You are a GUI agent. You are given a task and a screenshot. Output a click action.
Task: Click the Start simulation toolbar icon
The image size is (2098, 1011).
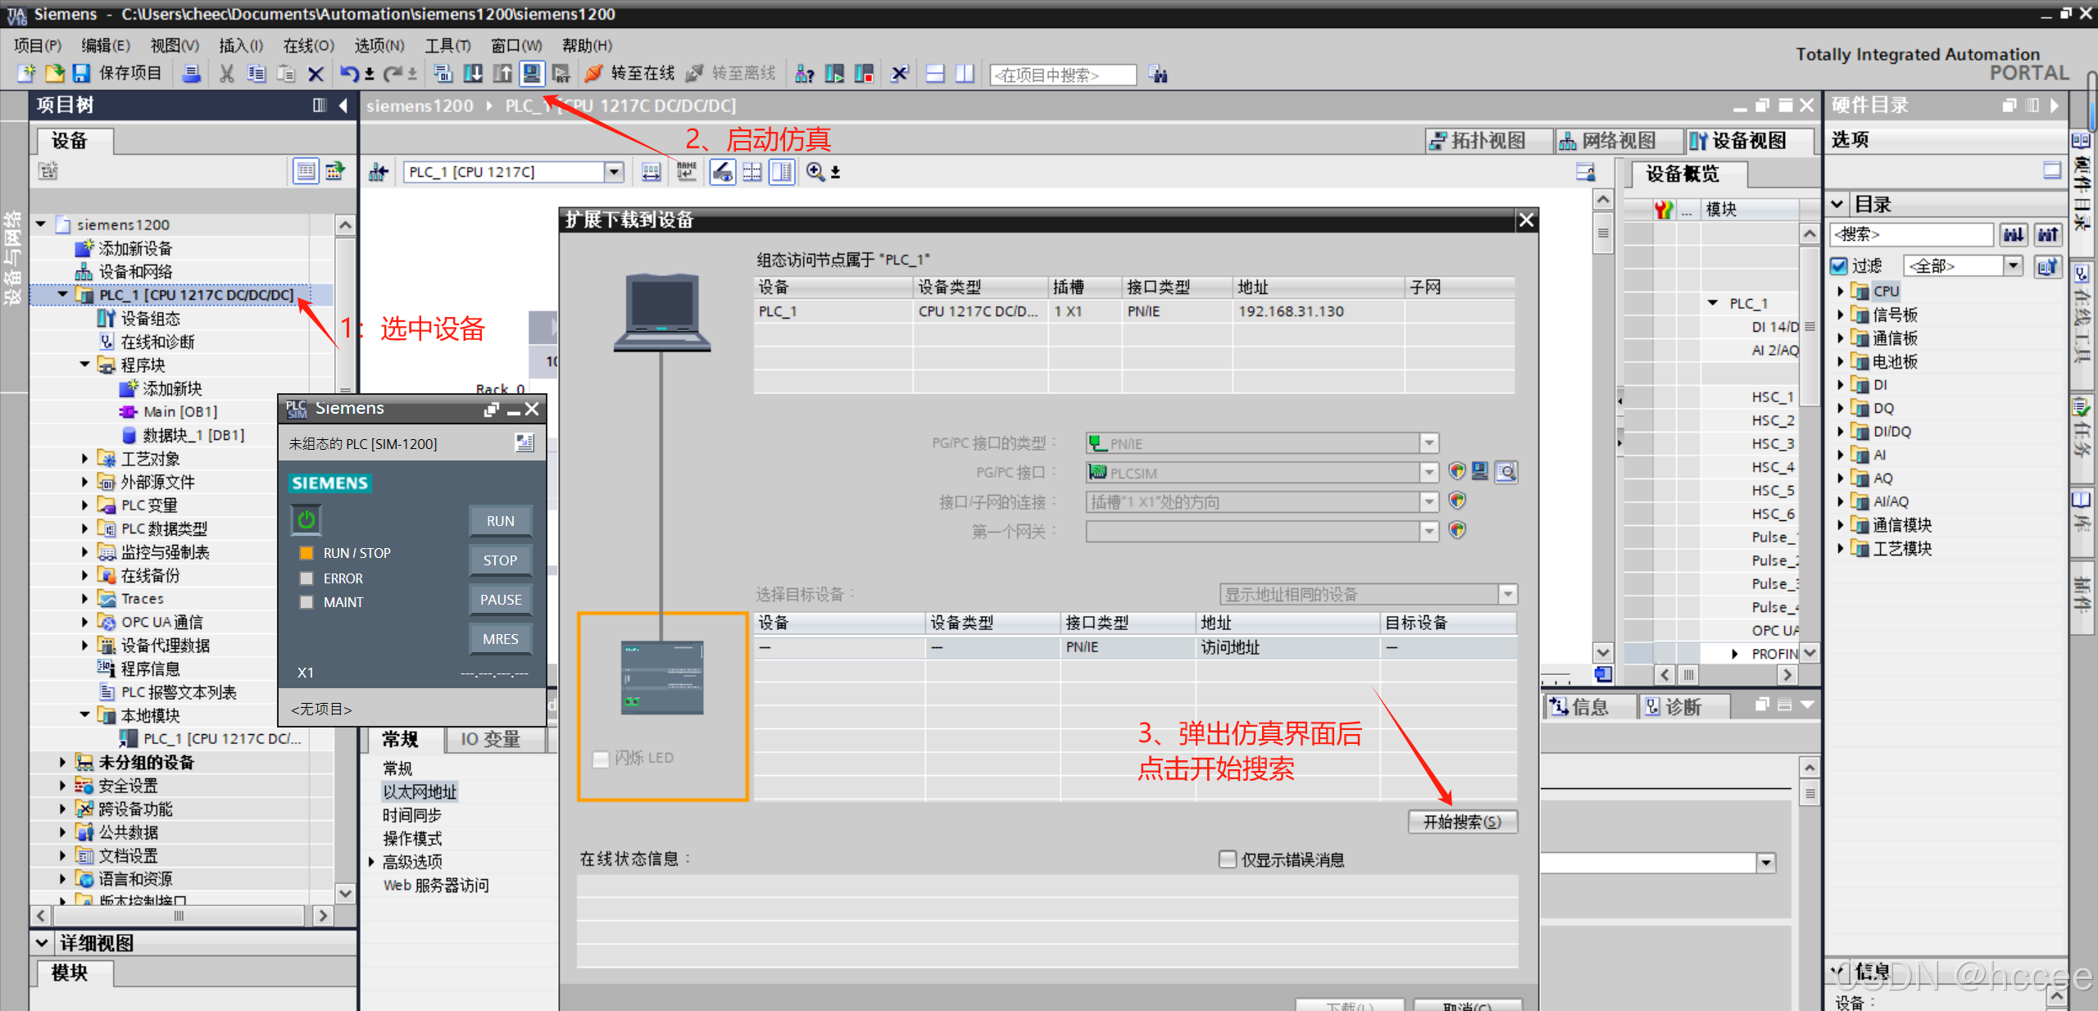click(532, 74)
